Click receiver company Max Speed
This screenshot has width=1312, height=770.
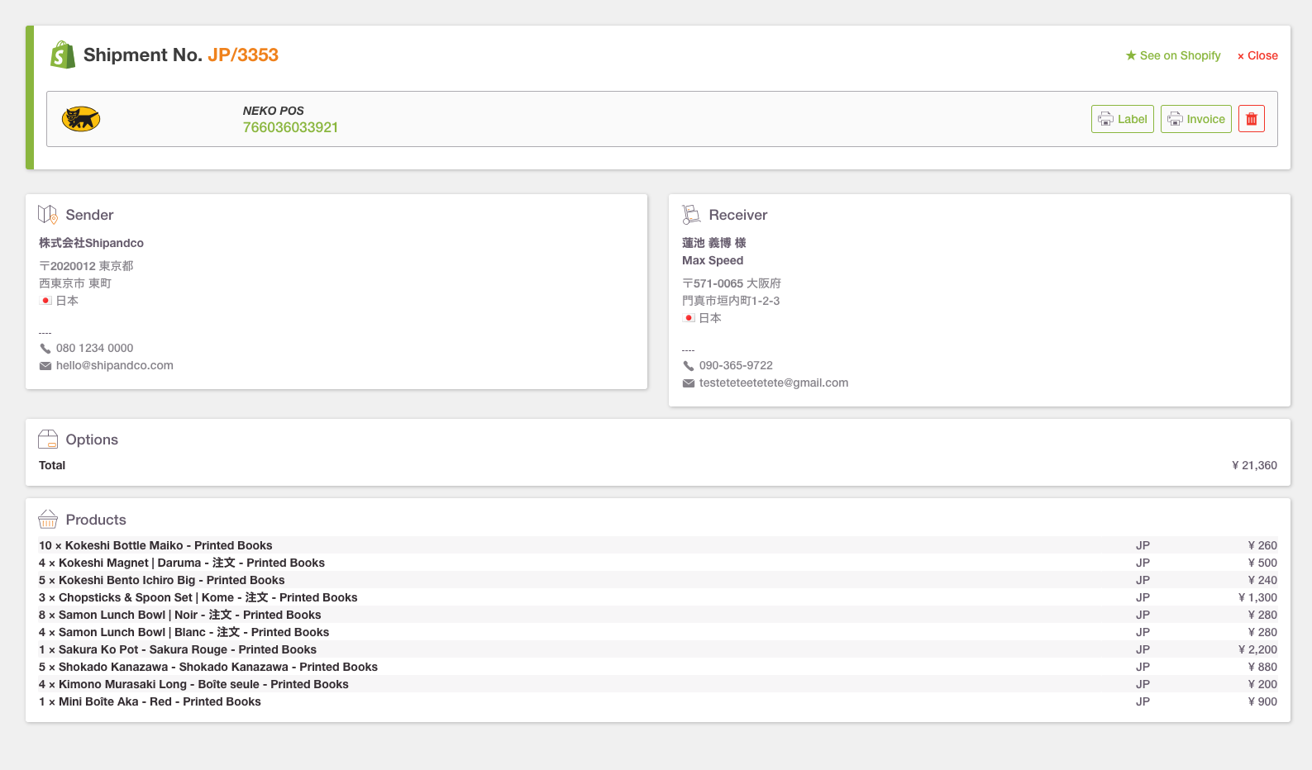pos(713,260)
